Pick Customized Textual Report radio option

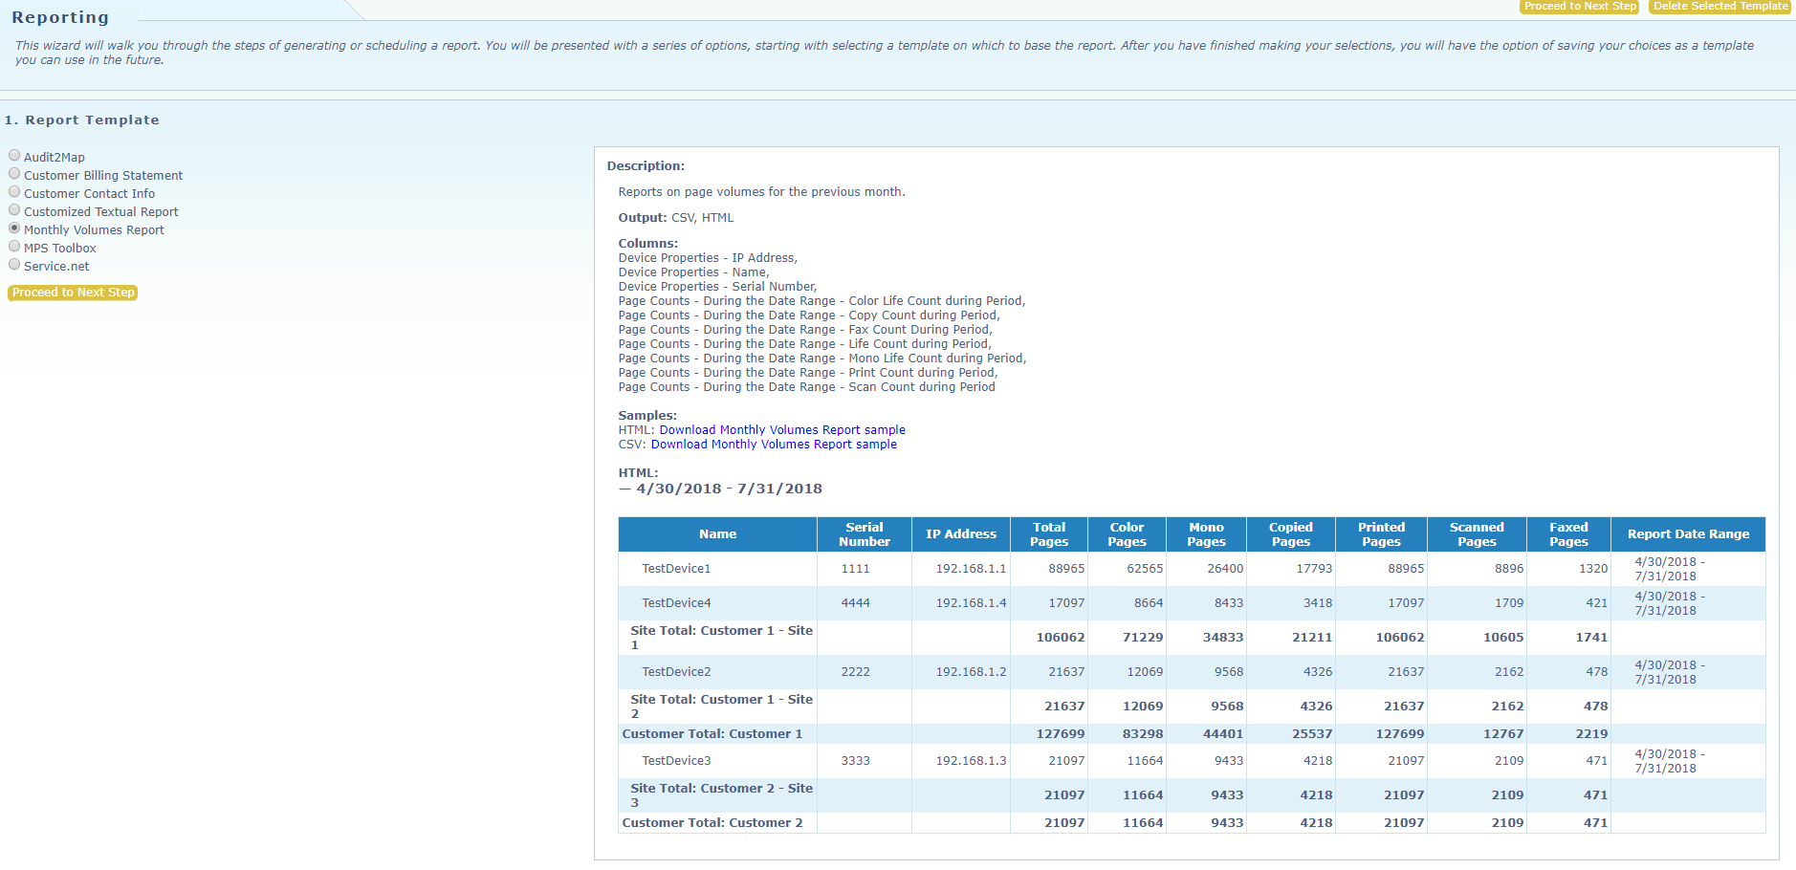14,210
